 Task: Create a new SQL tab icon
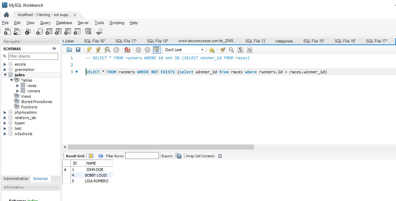point(7,31)
